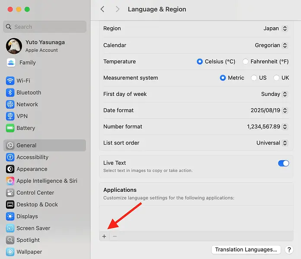Click the eagle profile picture
Screen dimensions: 301x259
point(14,46)
